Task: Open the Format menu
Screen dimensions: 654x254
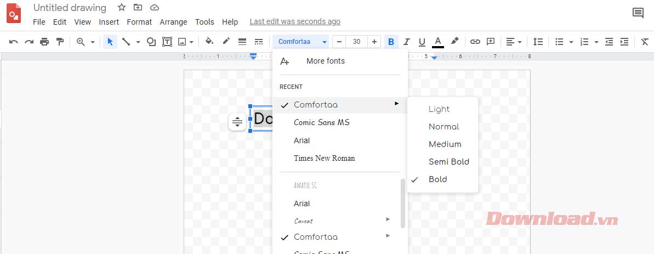Action: tap(139, 22)
